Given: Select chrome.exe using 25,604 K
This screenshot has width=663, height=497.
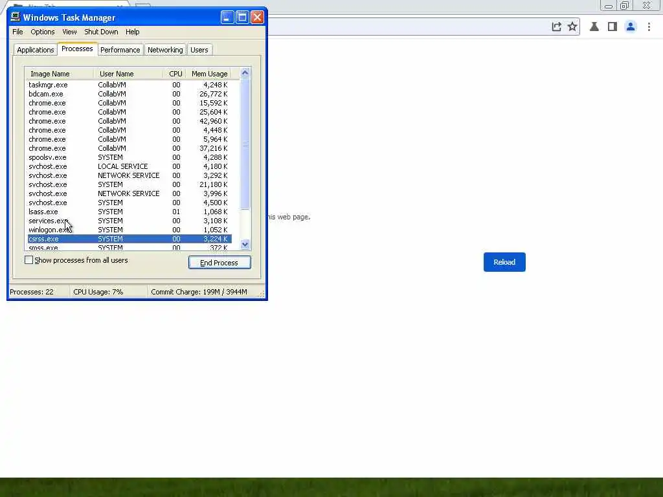Looking at the screenshot, I should (x=129, y=112).
